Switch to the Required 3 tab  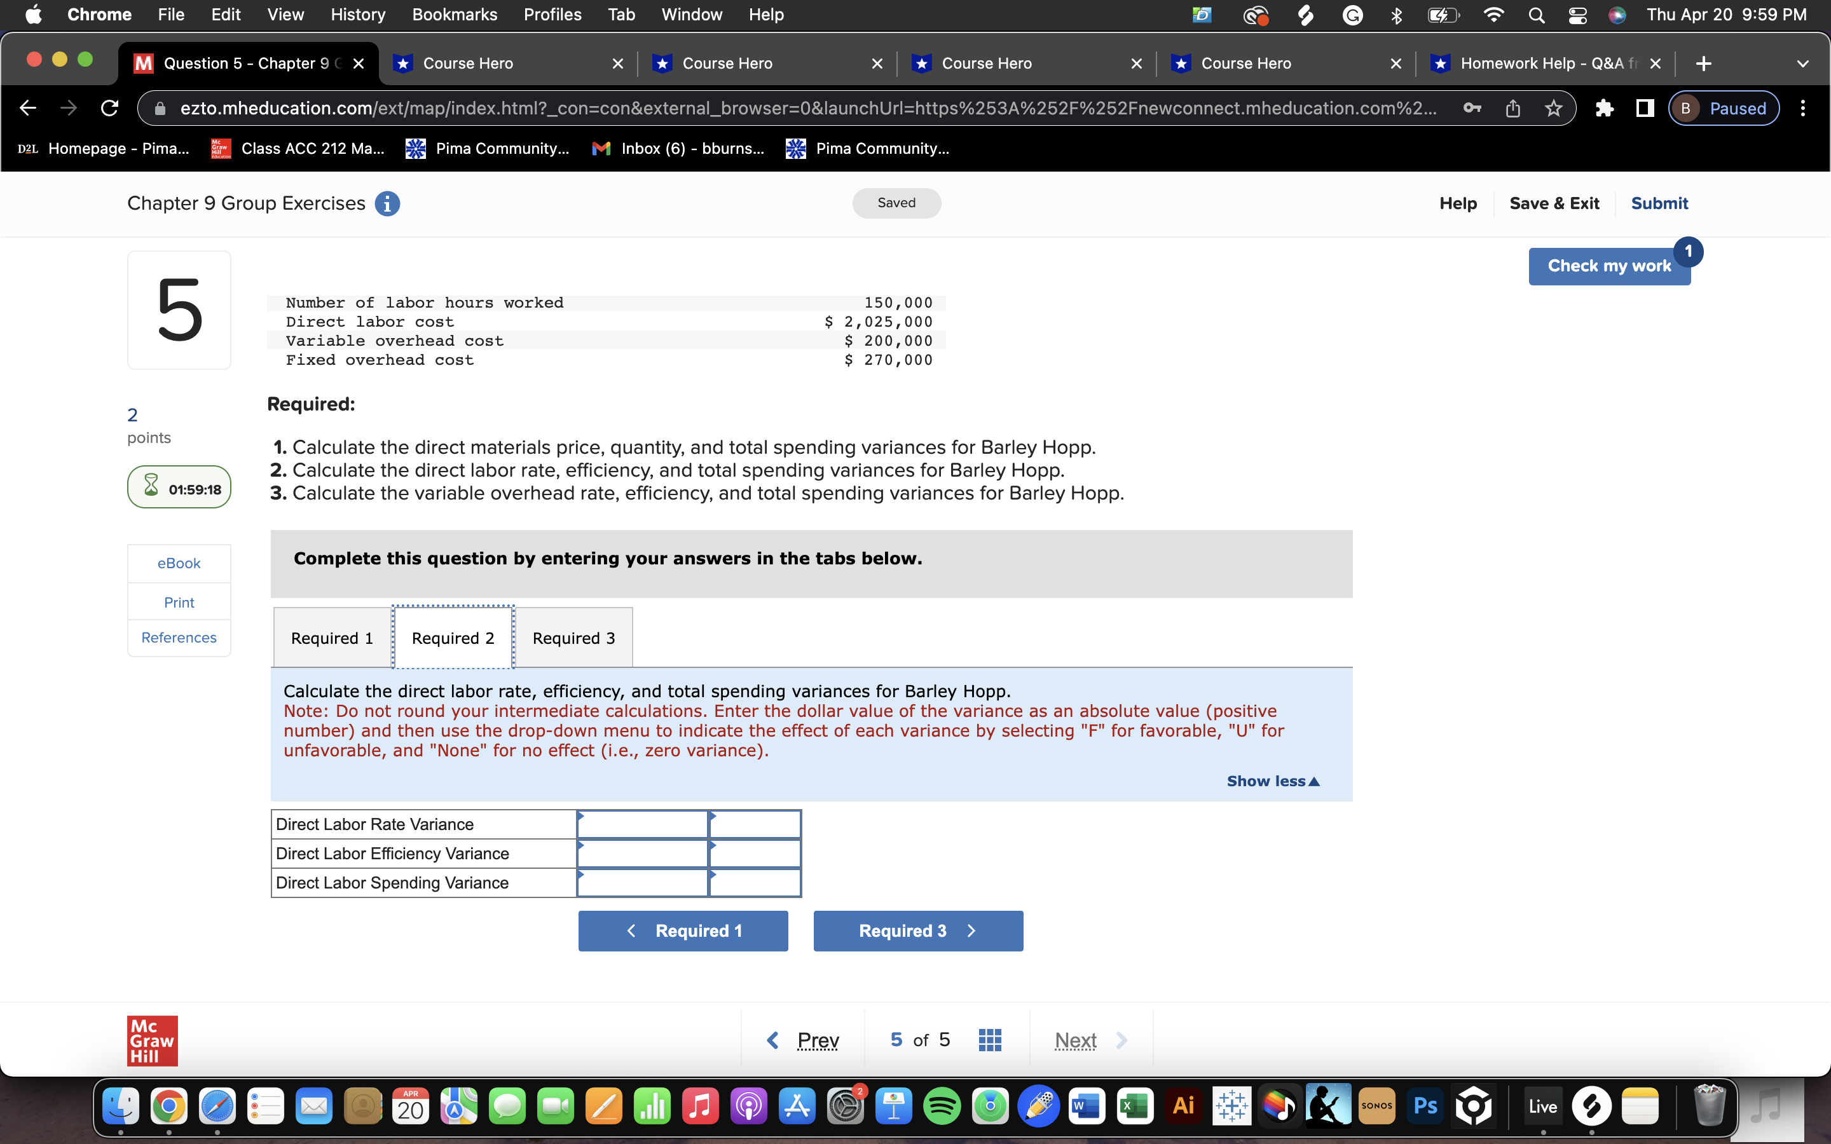[573, 638]
